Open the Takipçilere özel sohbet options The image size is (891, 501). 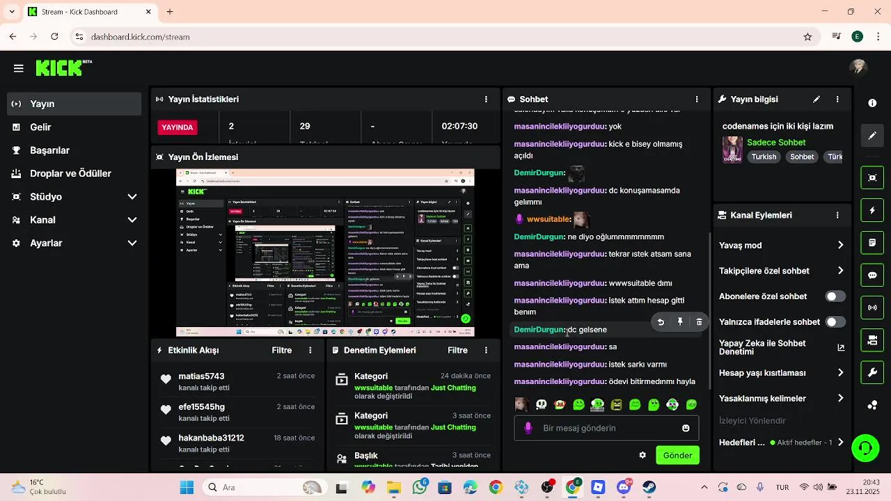781,271
